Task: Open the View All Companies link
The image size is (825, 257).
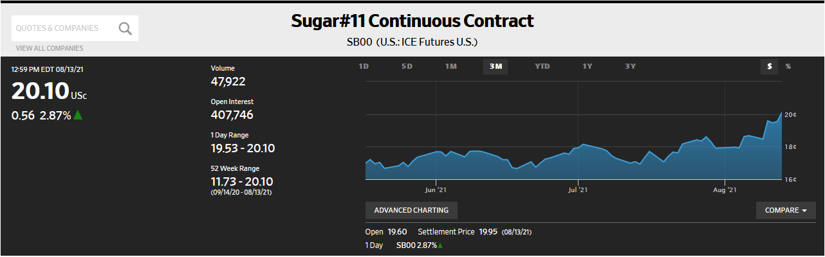Action: (50, 48)
